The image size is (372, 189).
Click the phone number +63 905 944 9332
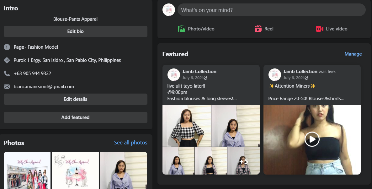coord(33,73)
